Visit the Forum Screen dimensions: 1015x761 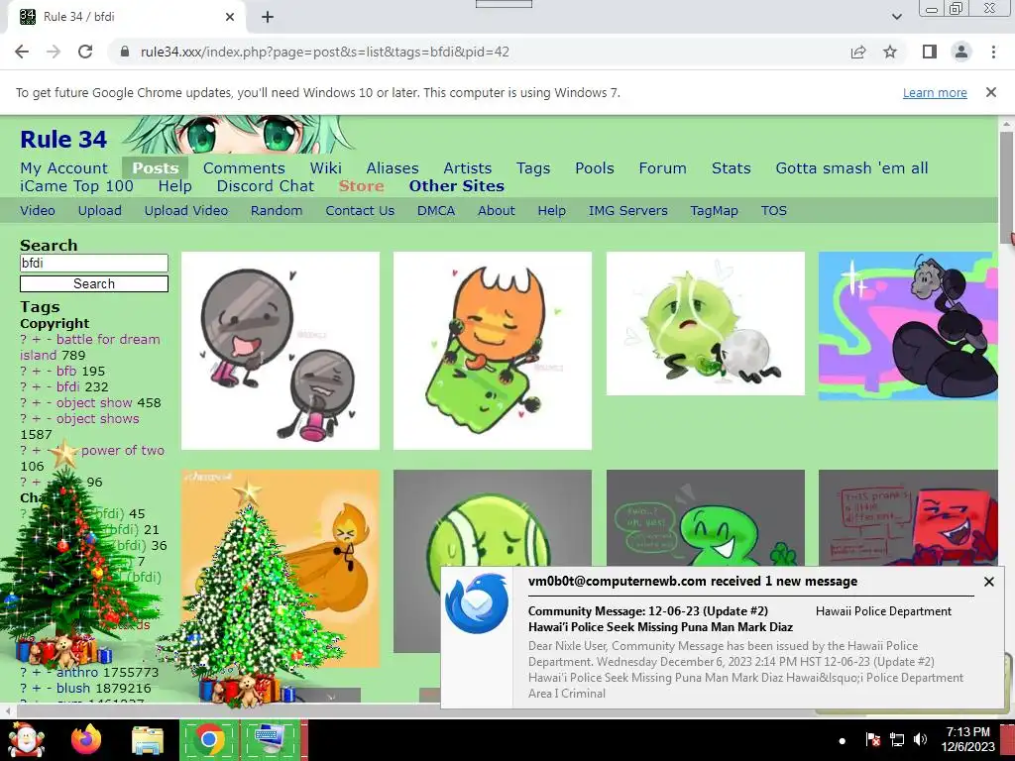click(662, 168)
